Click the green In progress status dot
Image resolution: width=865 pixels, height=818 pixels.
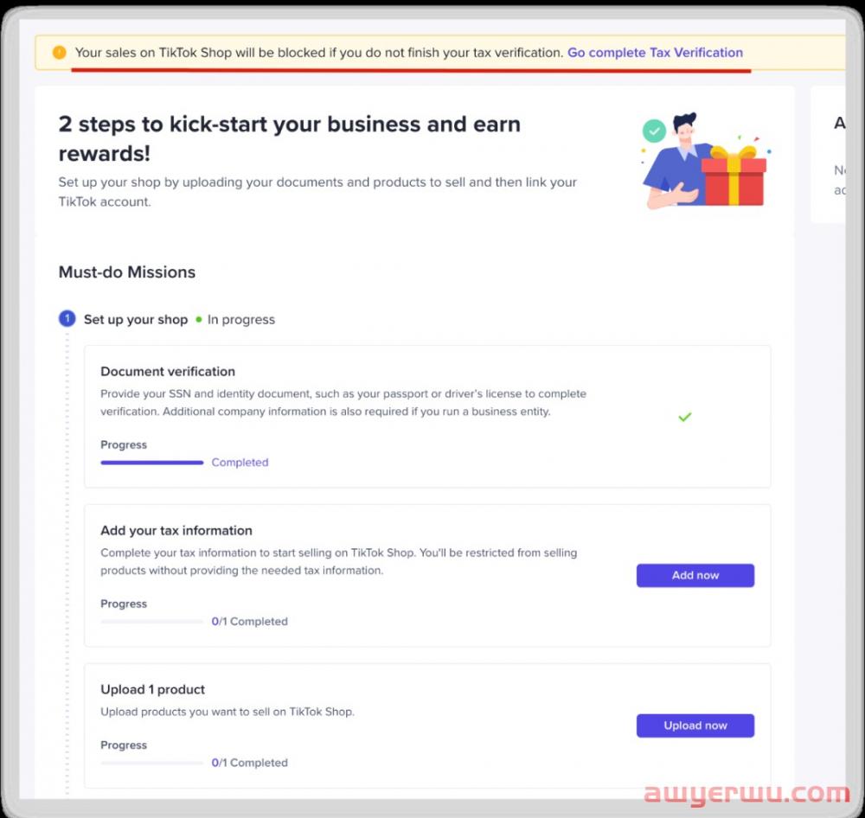tap(199, 319)
